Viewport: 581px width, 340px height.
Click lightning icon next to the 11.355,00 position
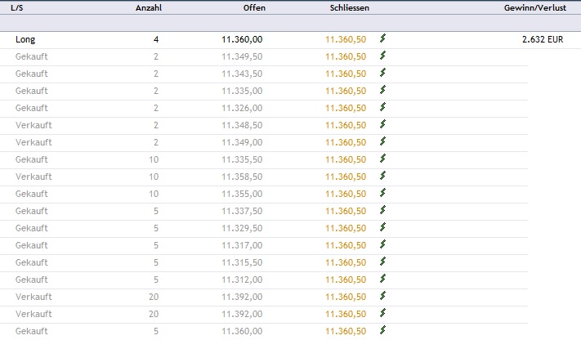382,193
